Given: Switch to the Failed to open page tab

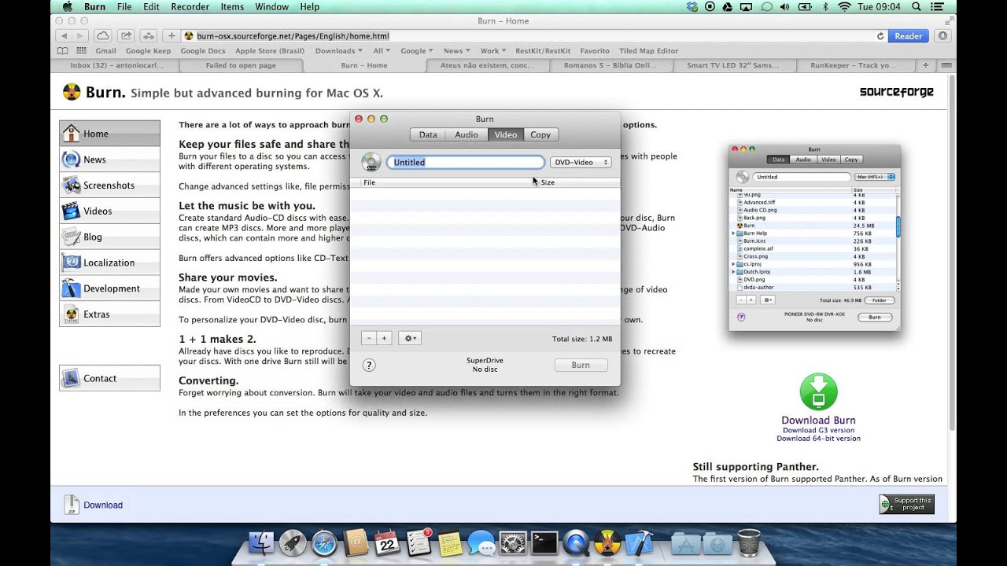Looking at the screenshot, I should click(x=241, y=66).
